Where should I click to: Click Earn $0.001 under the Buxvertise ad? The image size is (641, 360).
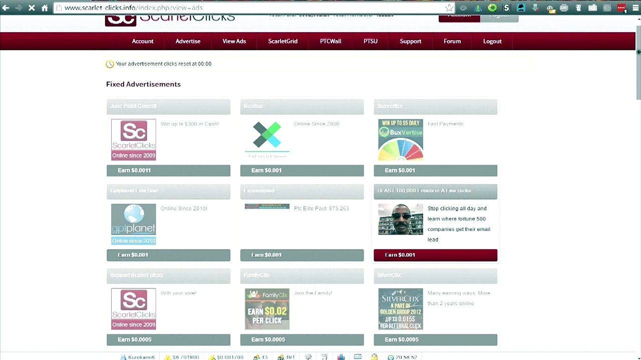point(436,170)
